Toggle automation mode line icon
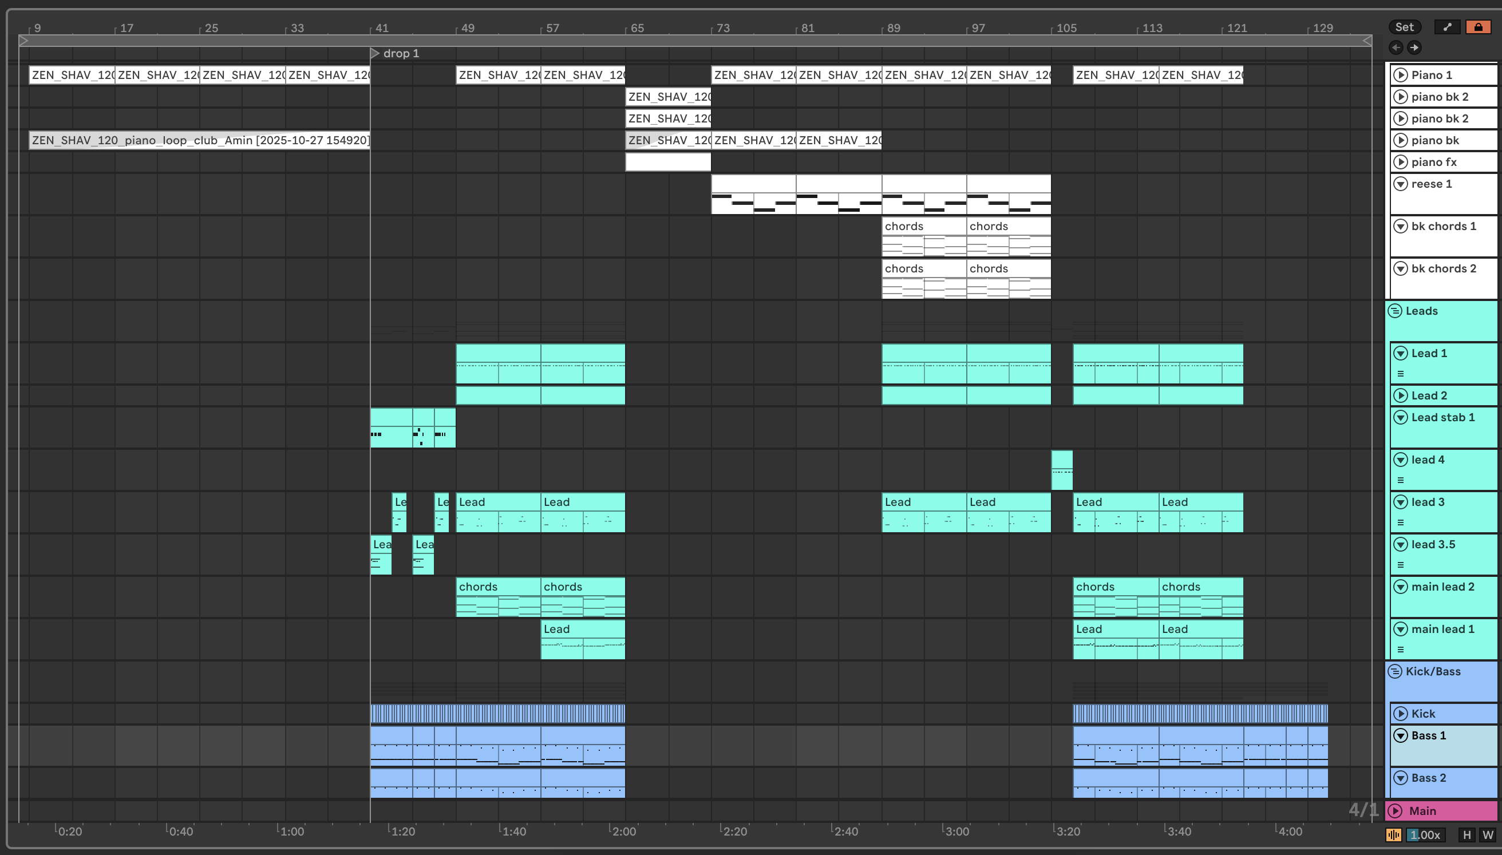This screenshot has height=855, width=1502. point(1448,27)
